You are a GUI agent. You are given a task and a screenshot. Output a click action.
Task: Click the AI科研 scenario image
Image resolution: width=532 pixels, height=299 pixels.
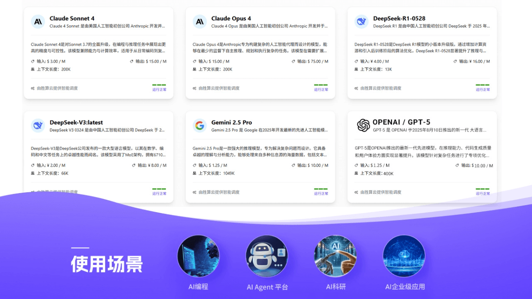[x=336, y=256]
